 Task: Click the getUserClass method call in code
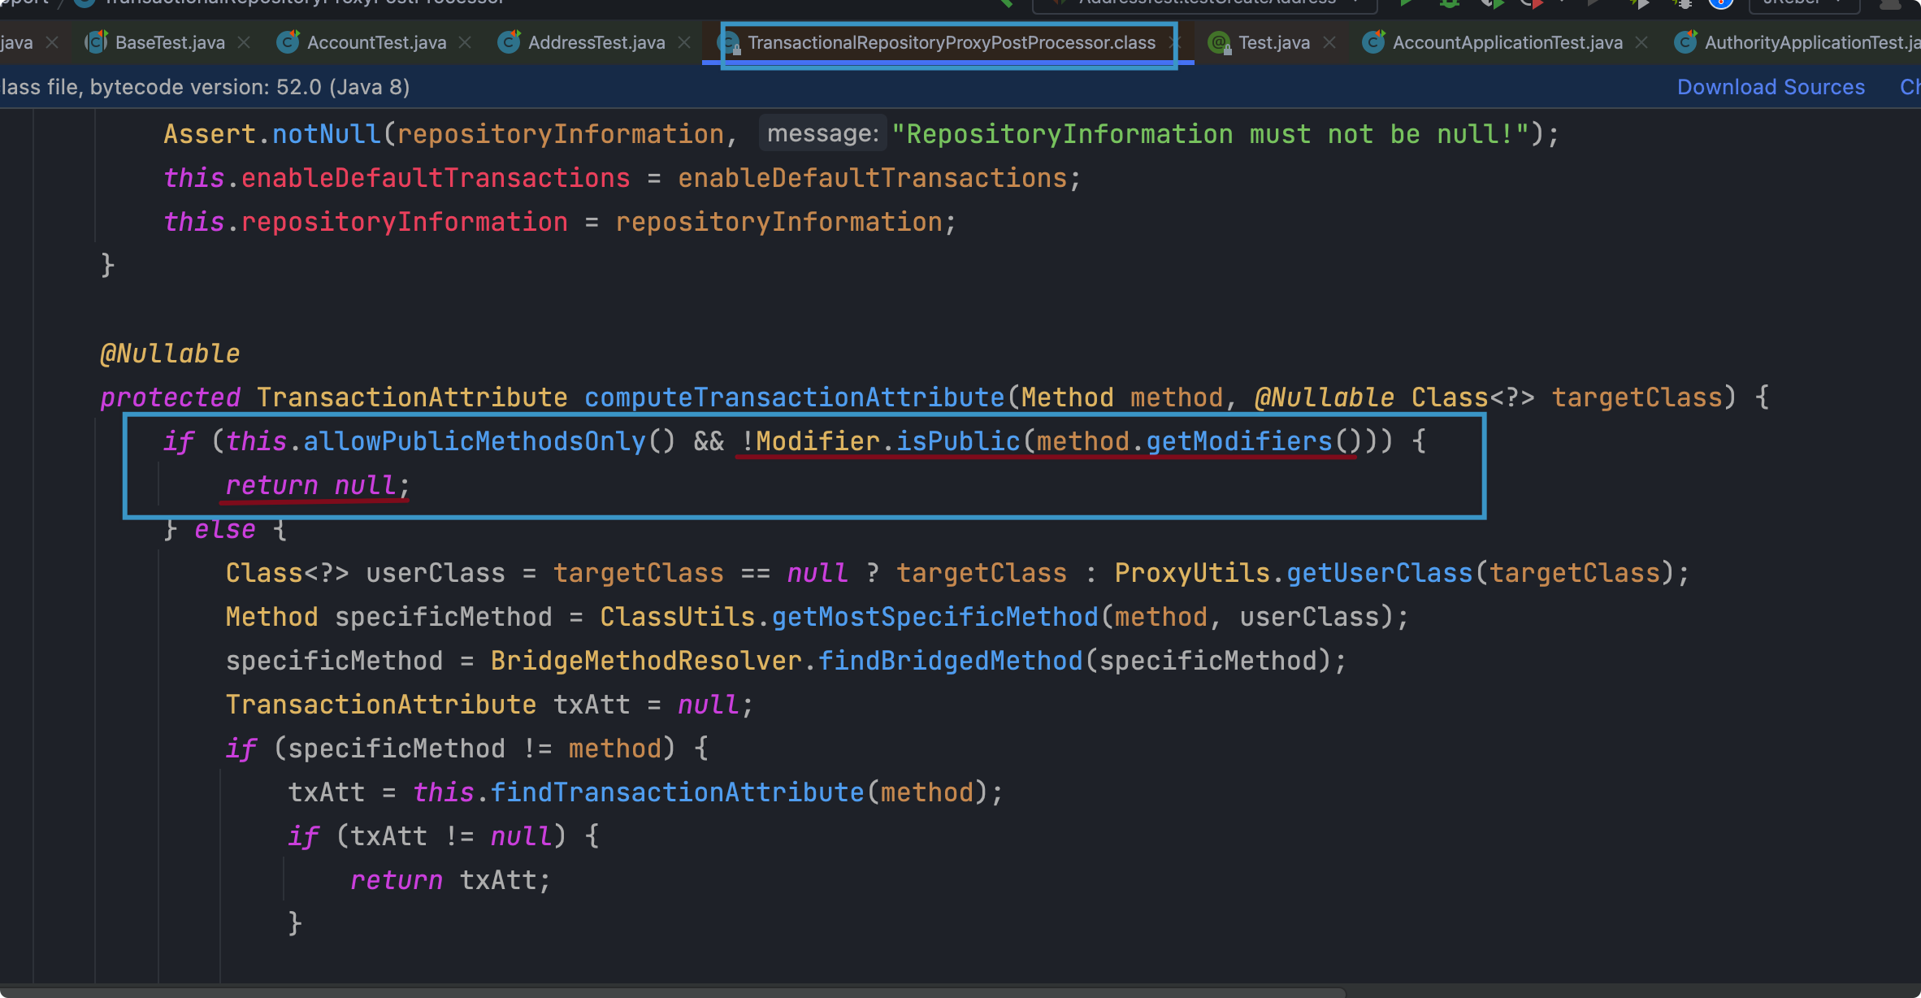tap(1379, 573)
